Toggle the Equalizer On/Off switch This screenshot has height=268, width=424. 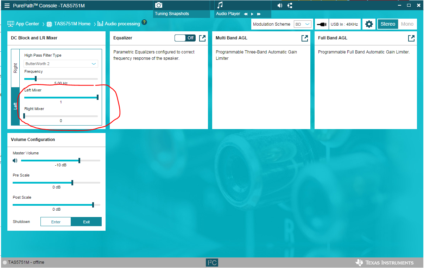point(185,38)
